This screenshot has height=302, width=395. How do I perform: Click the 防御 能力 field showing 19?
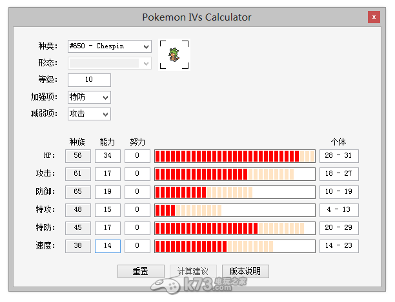point(108,192)
